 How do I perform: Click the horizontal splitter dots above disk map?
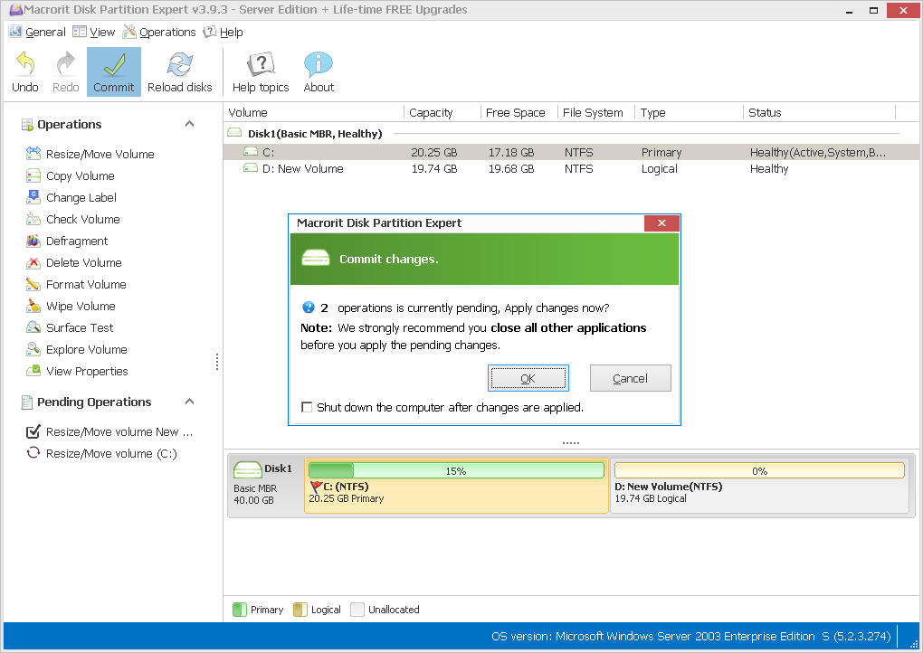570,442
